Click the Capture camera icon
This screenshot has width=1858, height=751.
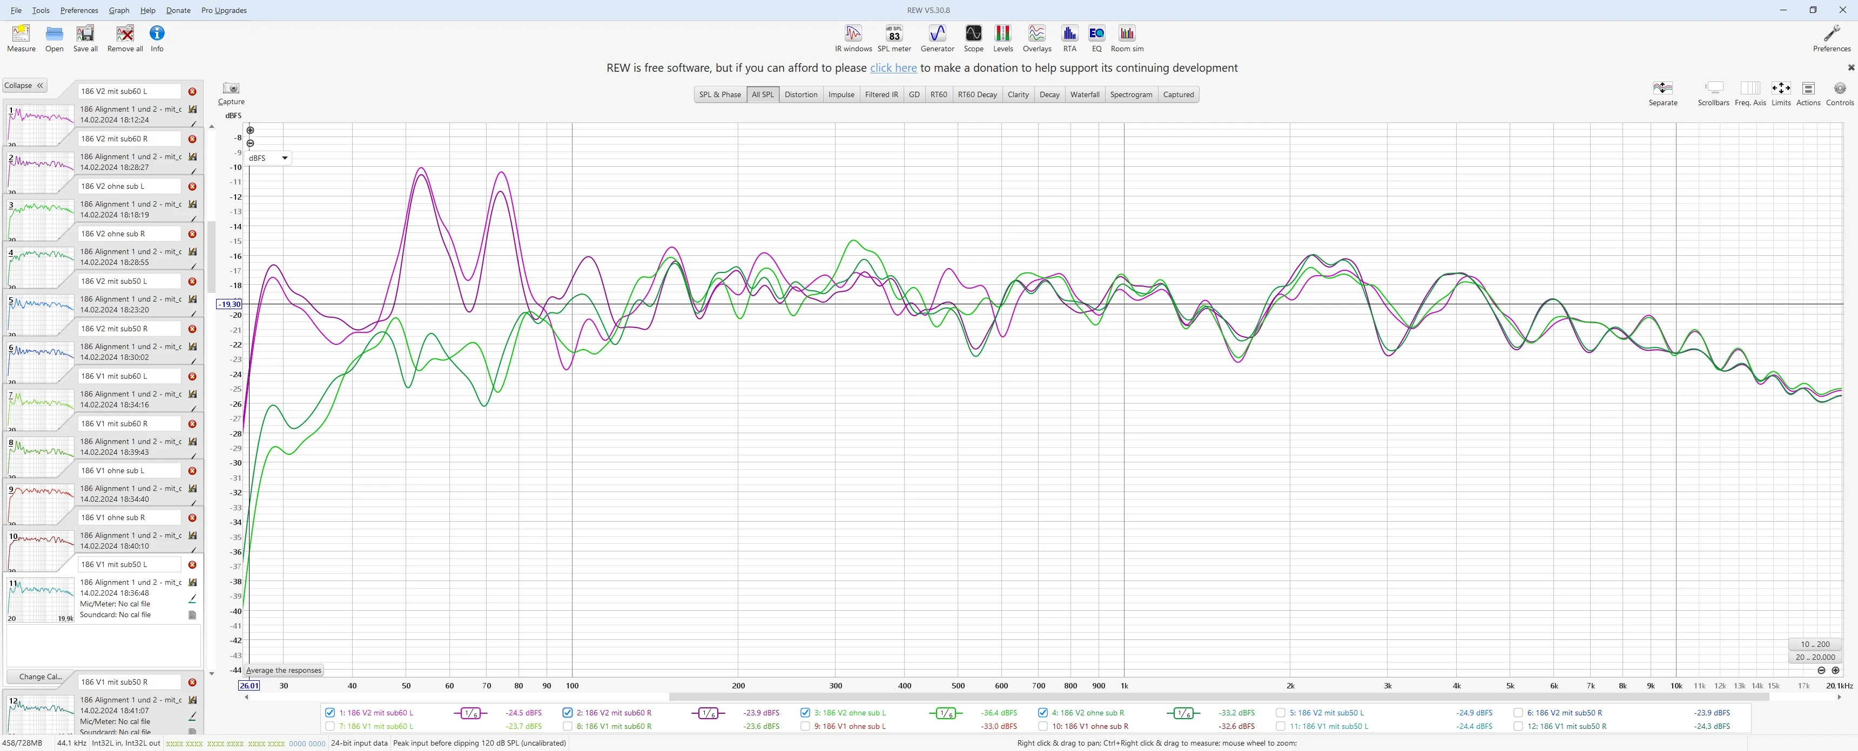(x=231, y=88)
